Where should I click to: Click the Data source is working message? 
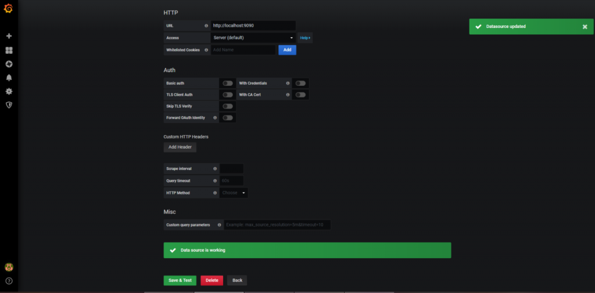point(307,250)
